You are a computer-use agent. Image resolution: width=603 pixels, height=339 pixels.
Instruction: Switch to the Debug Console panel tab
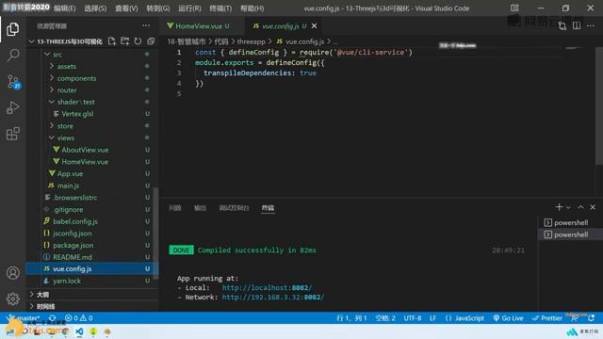tap(234, 208)
